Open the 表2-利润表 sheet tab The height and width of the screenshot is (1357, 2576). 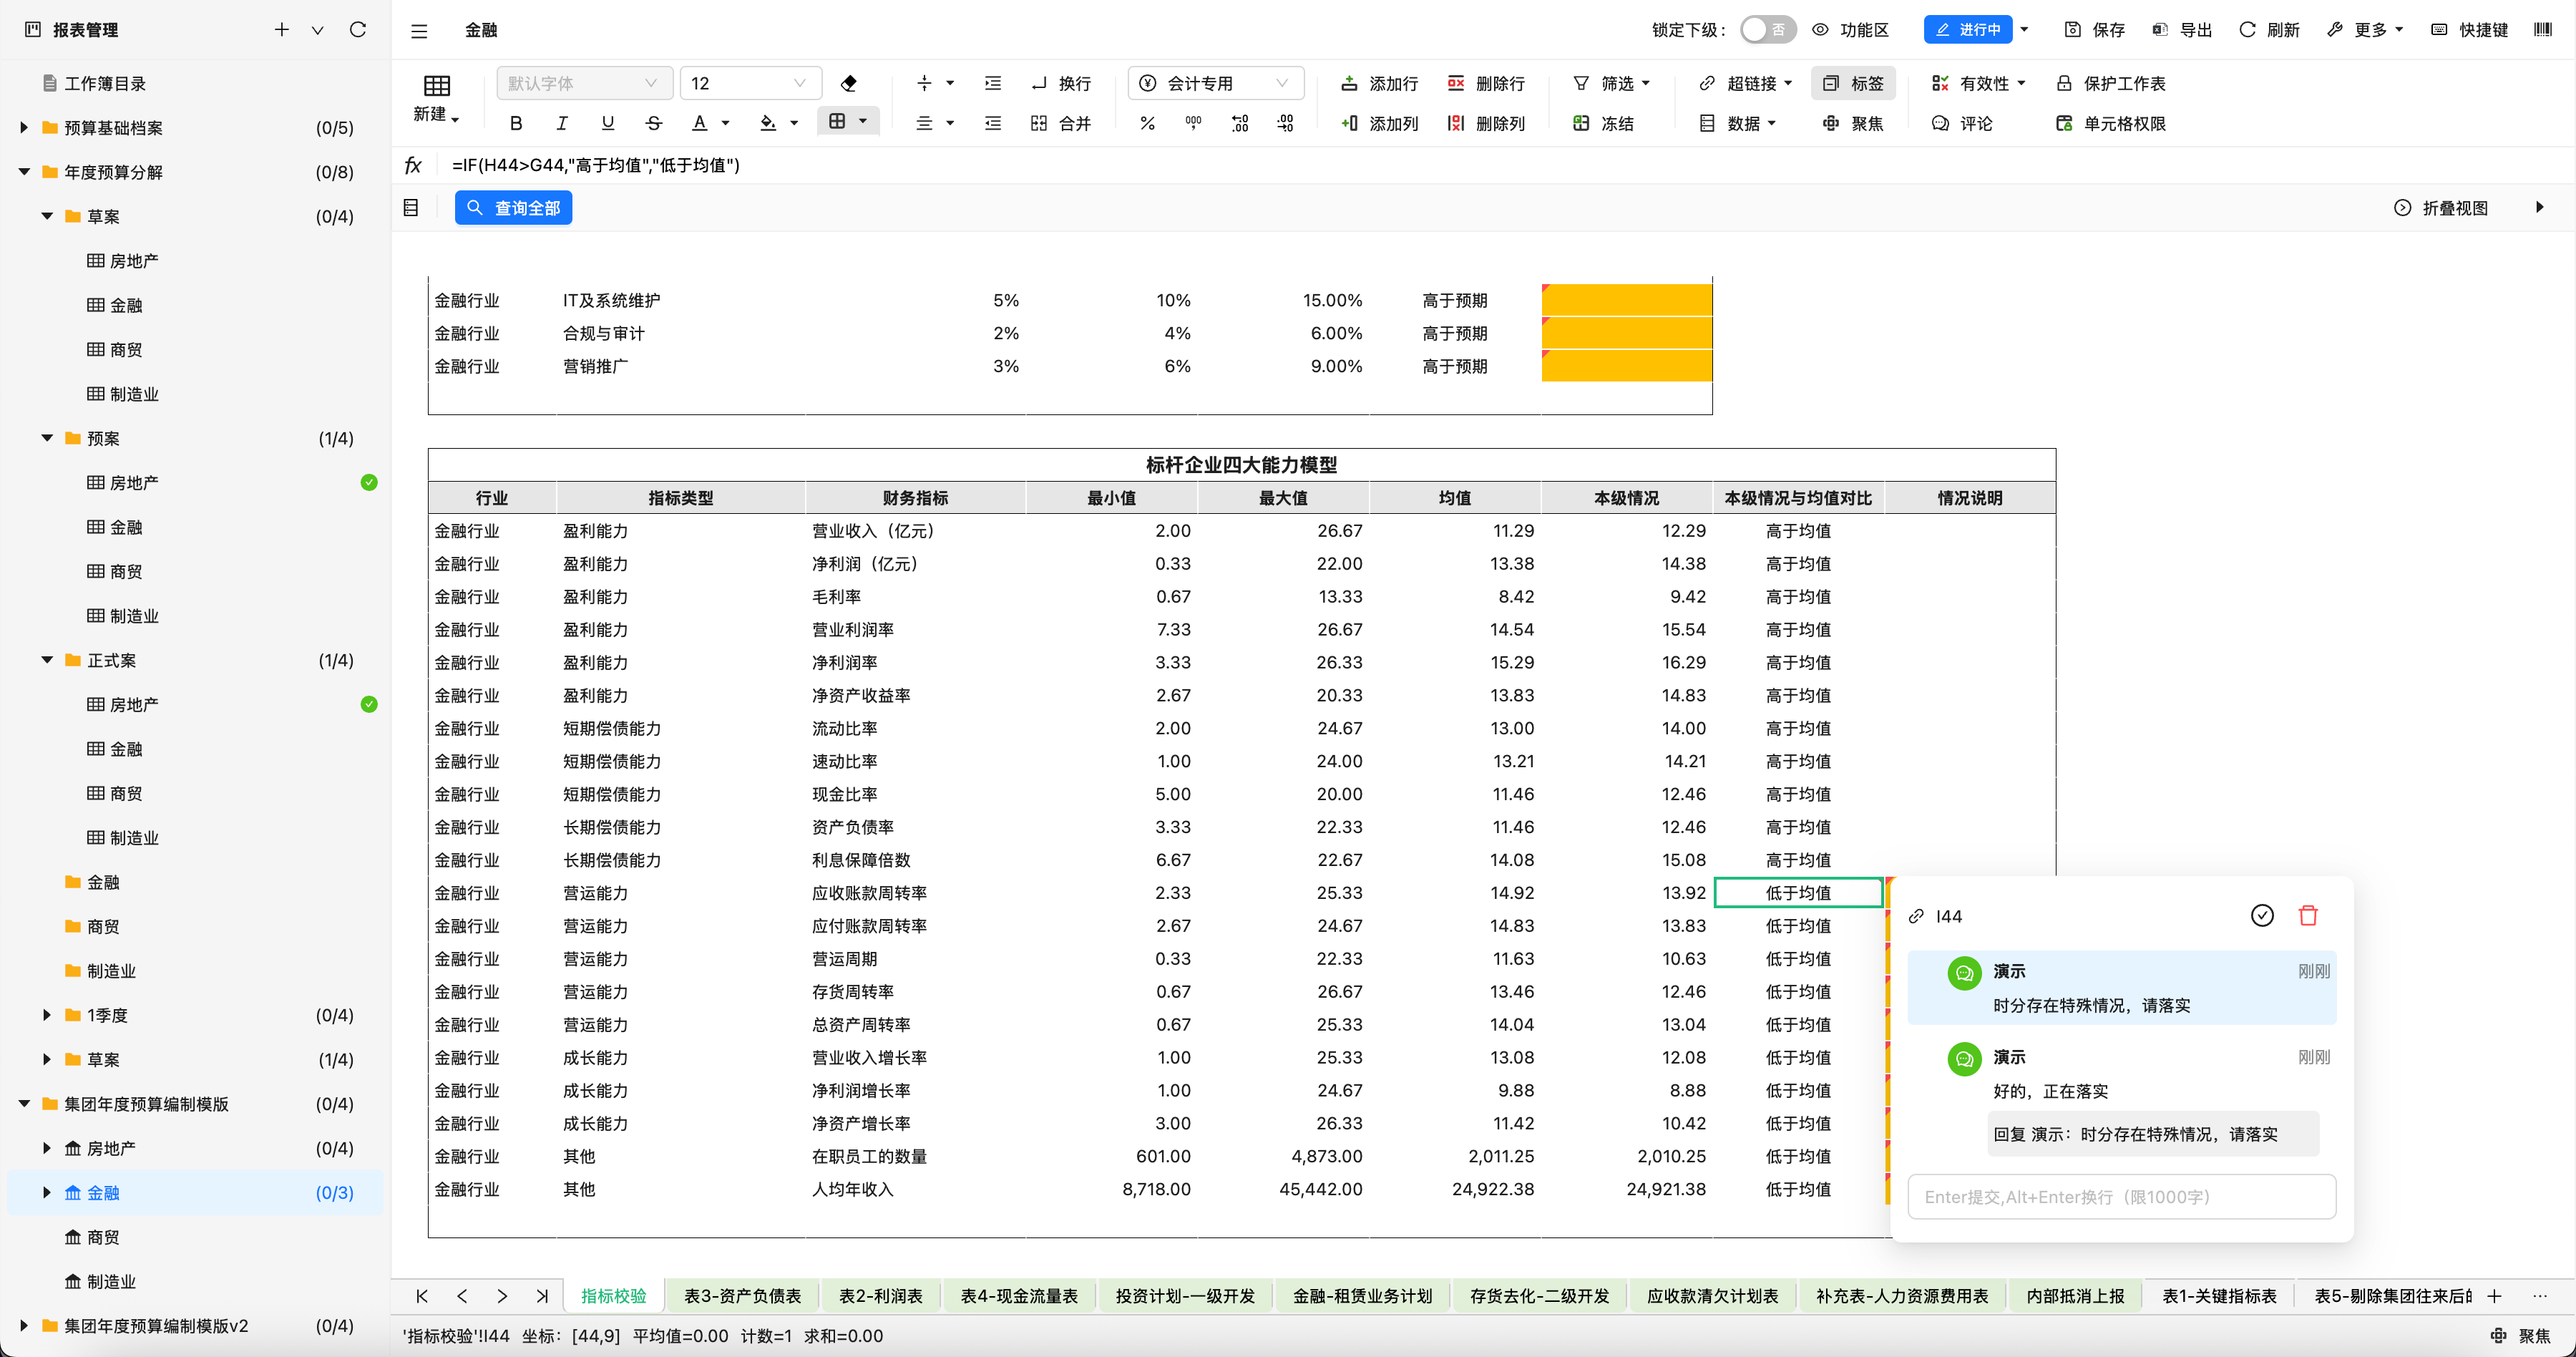tap(880, 1296)
